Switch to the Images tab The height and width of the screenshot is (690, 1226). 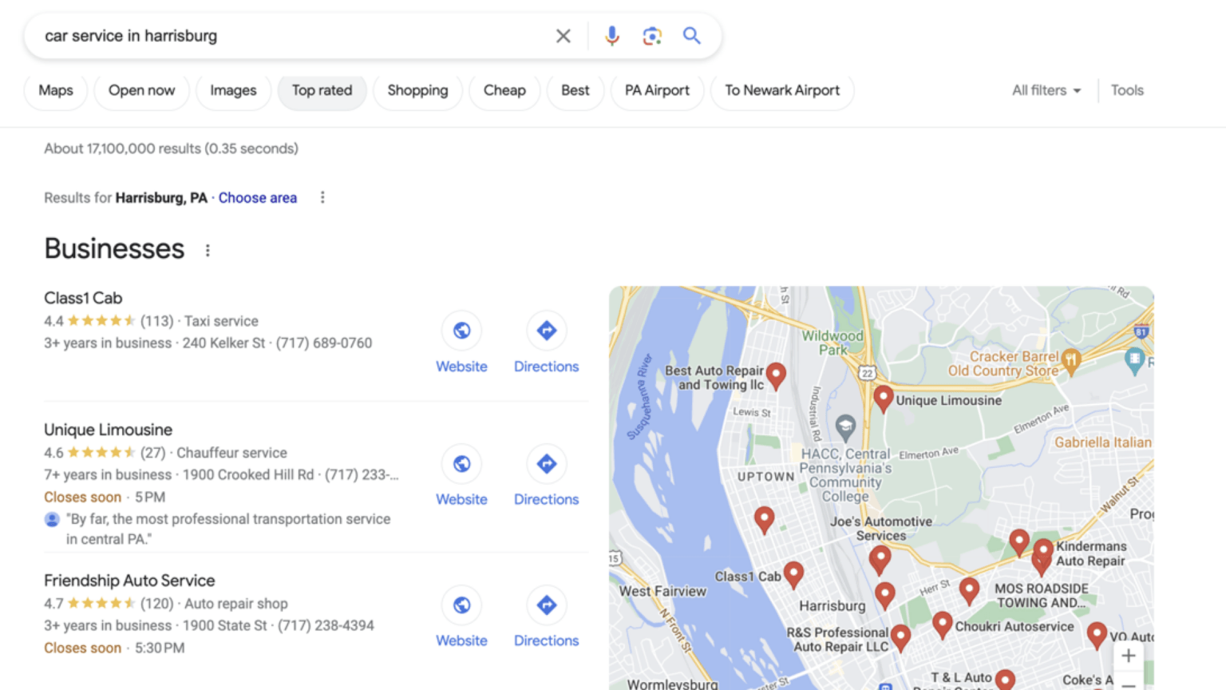point(233,90)
